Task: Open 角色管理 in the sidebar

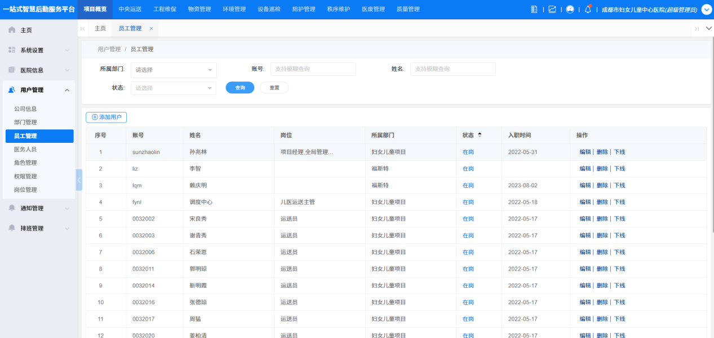Action: pos(25,163)
